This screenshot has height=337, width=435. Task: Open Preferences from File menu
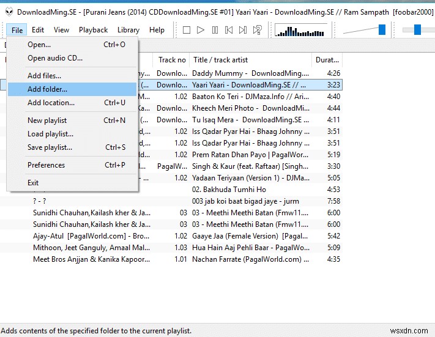[x=72, y=165]
